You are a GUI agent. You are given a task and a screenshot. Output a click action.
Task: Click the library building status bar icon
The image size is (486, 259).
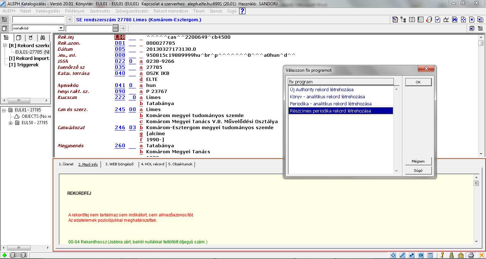461,255
